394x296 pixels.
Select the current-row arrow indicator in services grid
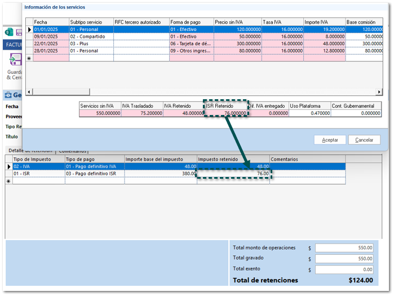tap(29, 29)
